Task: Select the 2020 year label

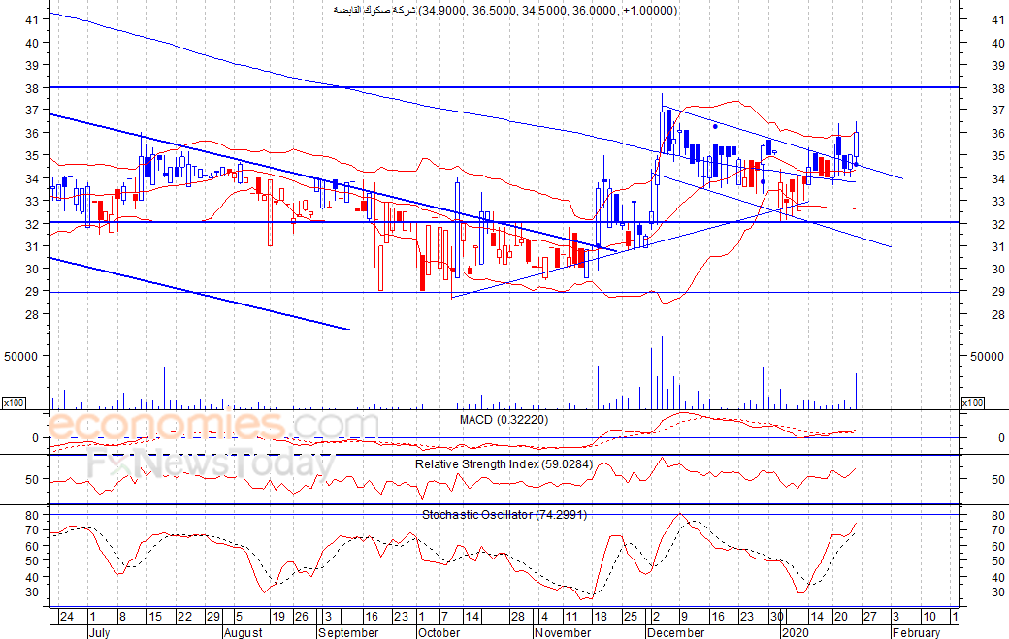Action: [796, 632]
